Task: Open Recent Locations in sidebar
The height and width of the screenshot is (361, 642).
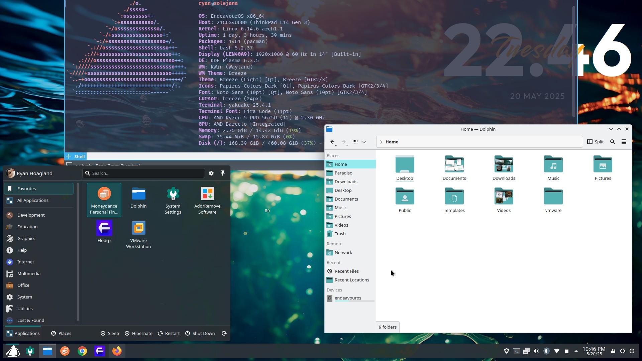Action: coord(350,280)
